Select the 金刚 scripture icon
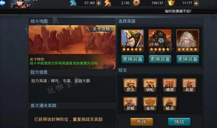Screen dimensions: 217x128 (150, 104)
